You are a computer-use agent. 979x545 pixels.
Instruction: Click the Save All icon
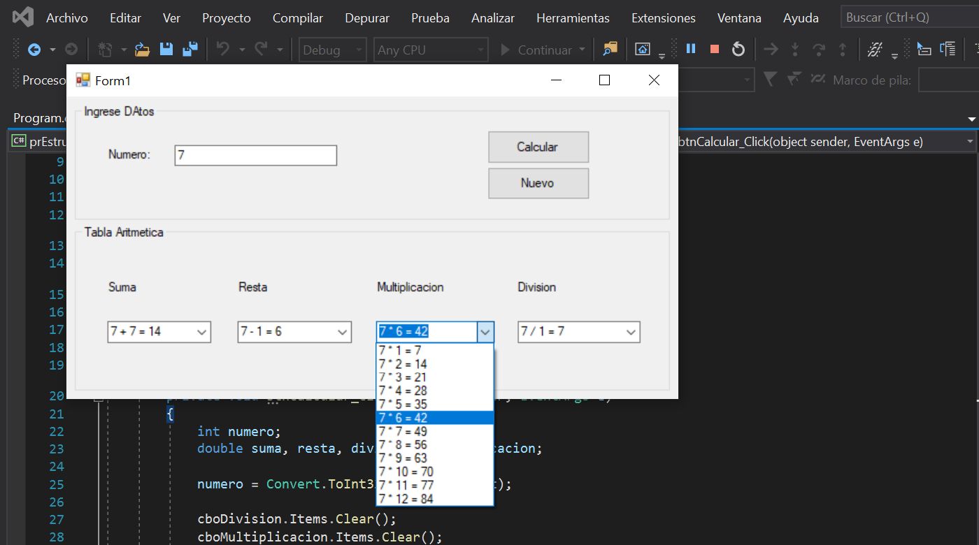click(190, 49)
